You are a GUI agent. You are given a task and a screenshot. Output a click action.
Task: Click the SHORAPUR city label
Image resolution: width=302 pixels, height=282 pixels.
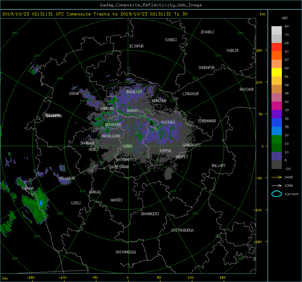pyautogui.click(x=206, y=68)
